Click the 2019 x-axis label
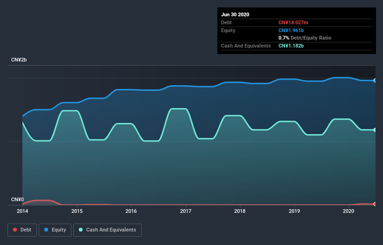The image size is (383, 245). 294,211
